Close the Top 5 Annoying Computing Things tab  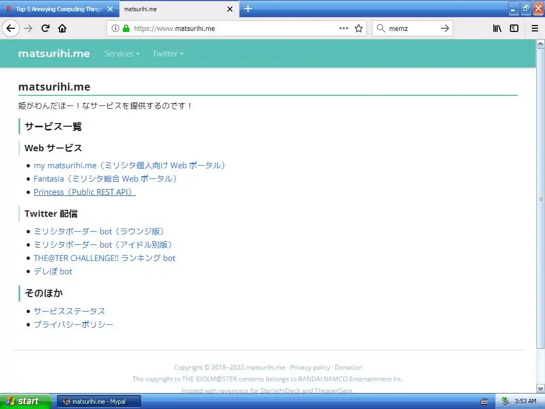coord(110,9)
